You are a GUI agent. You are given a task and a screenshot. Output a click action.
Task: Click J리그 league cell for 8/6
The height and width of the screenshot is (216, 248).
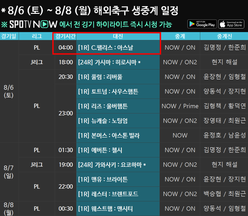[x=37, y=62]
